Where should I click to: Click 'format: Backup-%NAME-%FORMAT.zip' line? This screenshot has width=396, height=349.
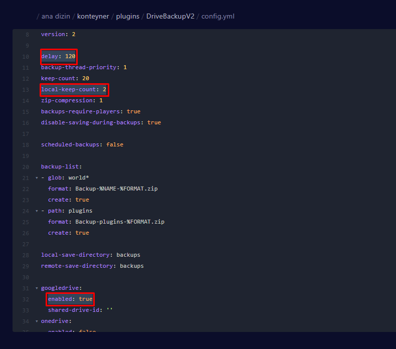[x=103, y=189]
